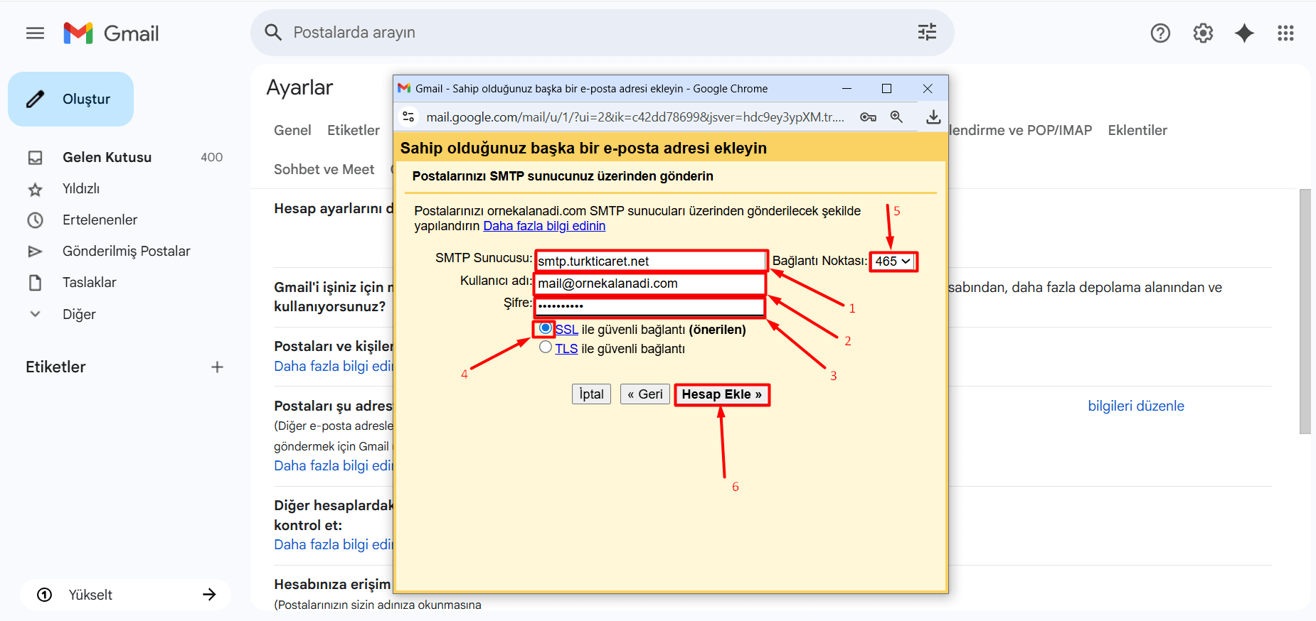Click the 400 unread count
This screenshot has height=621, width=1316.
click(x=211, y=157)
